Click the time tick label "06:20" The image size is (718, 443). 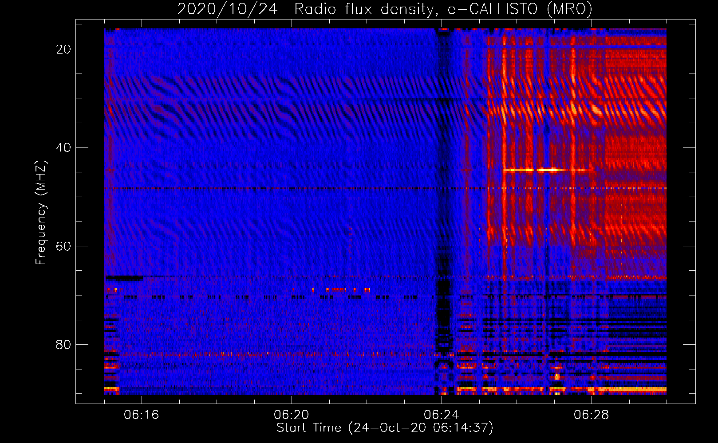click(x=292, y=415)
